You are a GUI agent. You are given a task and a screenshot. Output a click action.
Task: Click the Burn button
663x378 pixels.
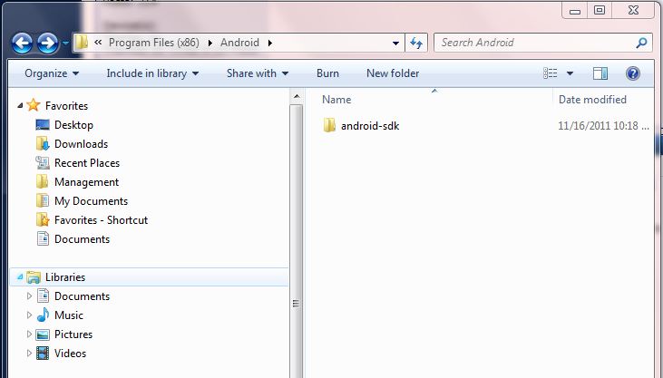(327, 73)
